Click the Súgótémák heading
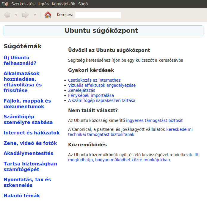The image size is (207, 203). click(x=23, y=46)
